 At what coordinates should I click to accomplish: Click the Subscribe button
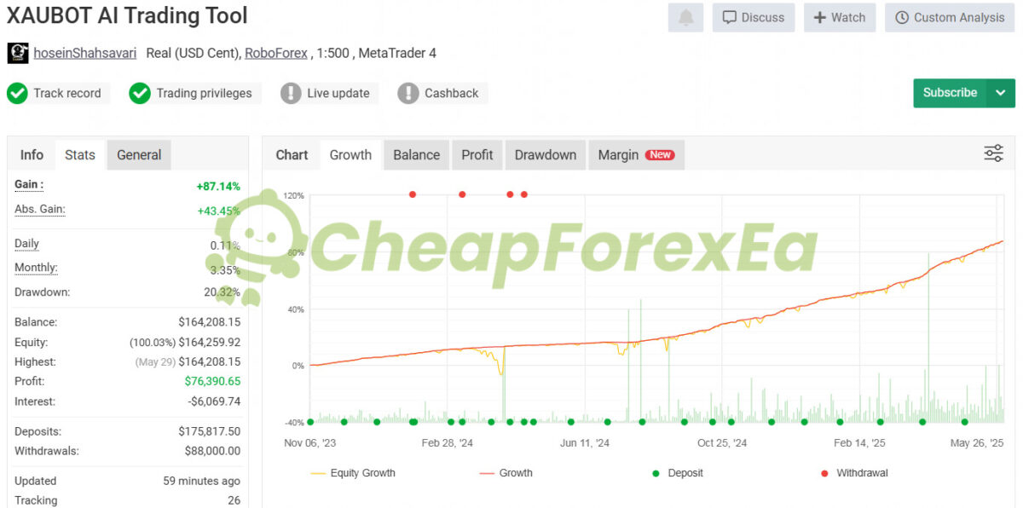coord(950,93)
